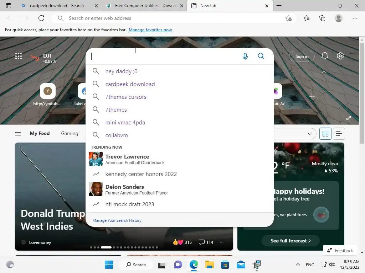The height and width of the screenshot is (273, 365).
Task: Select Gaming feed tab
Action: (x=70, y=134)
